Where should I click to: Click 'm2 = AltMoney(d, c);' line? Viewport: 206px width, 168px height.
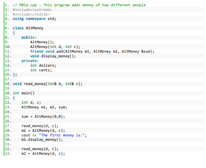[x=43, y=154]
